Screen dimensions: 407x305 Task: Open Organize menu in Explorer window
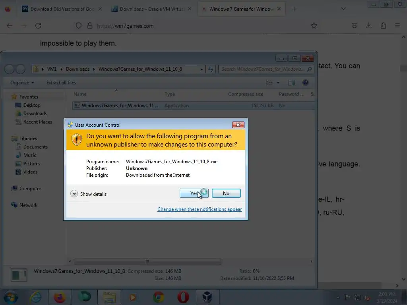(x=22, y=83)
